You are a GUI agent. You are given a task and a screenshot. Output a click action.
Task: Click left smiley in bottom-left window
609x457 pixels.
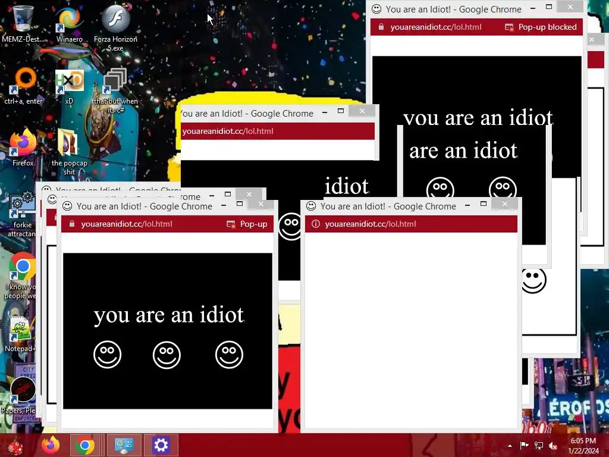click(x=108, y=355)
